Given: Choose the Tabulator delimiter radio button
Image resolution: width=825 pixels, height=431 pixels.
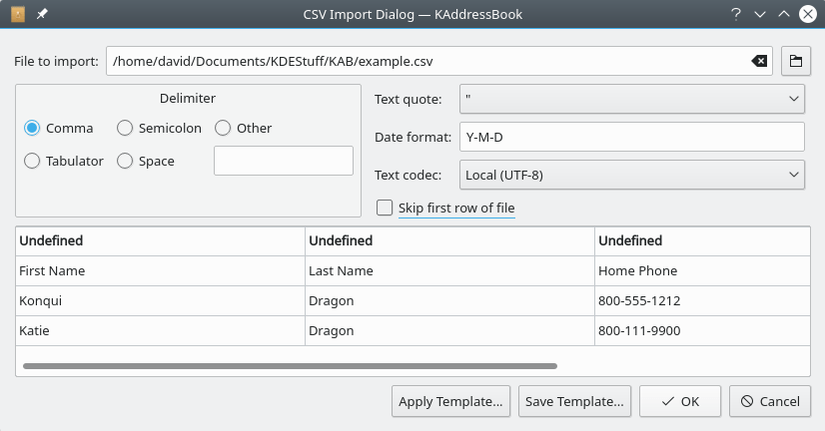Looking at the screenshot, I should pos(32,161).
